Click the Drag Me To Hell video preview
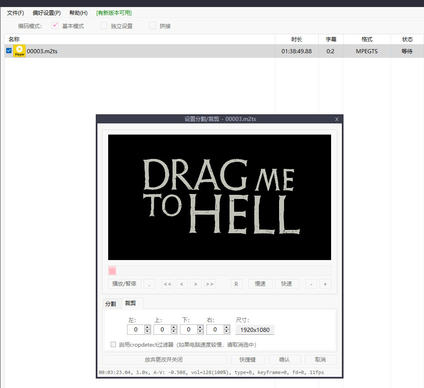424x388 pixels. point(220,197)
